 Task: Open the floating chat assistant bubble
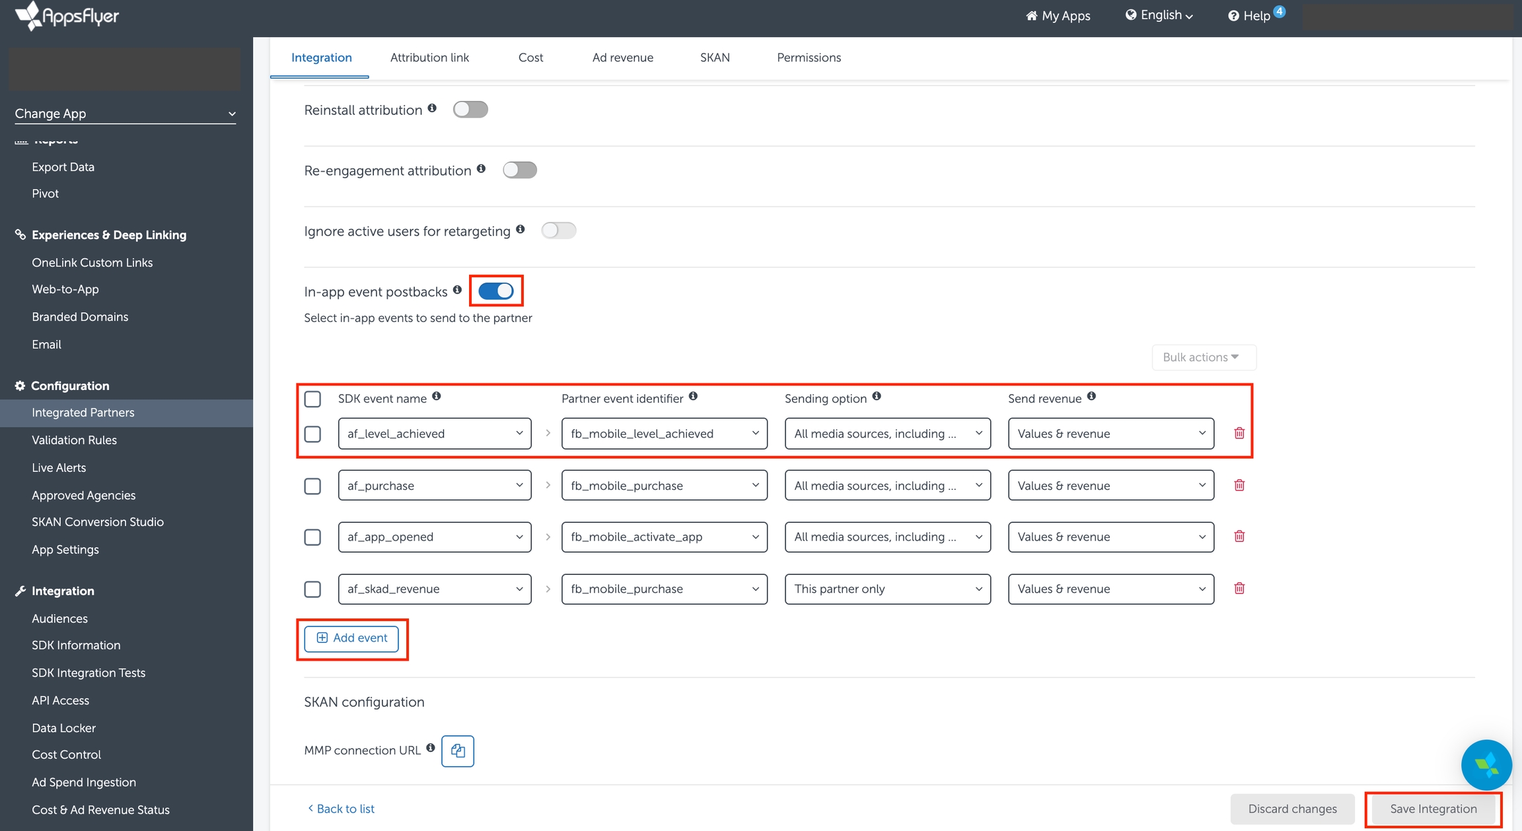pyautogui.click(x=1486, y=764)
